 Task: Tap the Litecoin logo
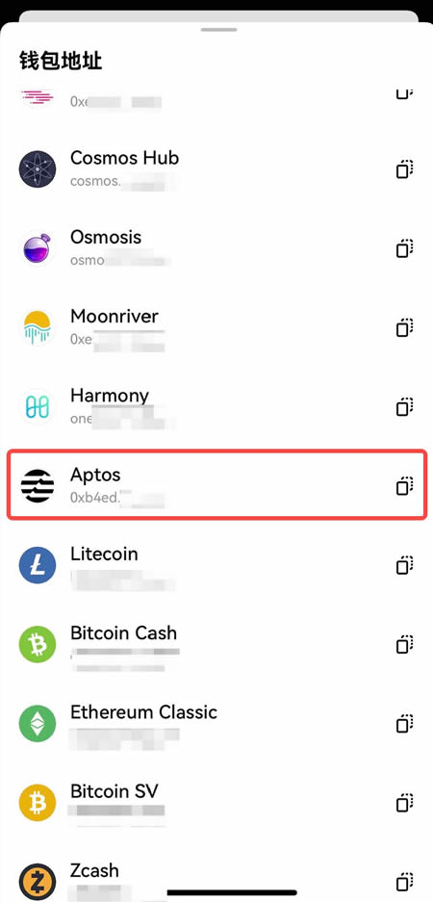pyautogui.click(x=38, y=565)
